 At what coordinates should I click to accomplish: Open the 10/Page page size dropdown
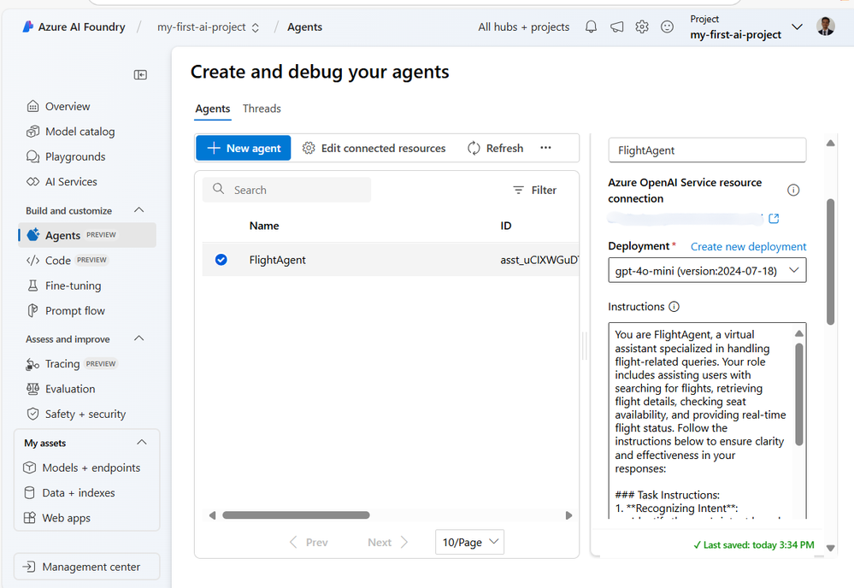pyautogui.click(x=469, y=542)
